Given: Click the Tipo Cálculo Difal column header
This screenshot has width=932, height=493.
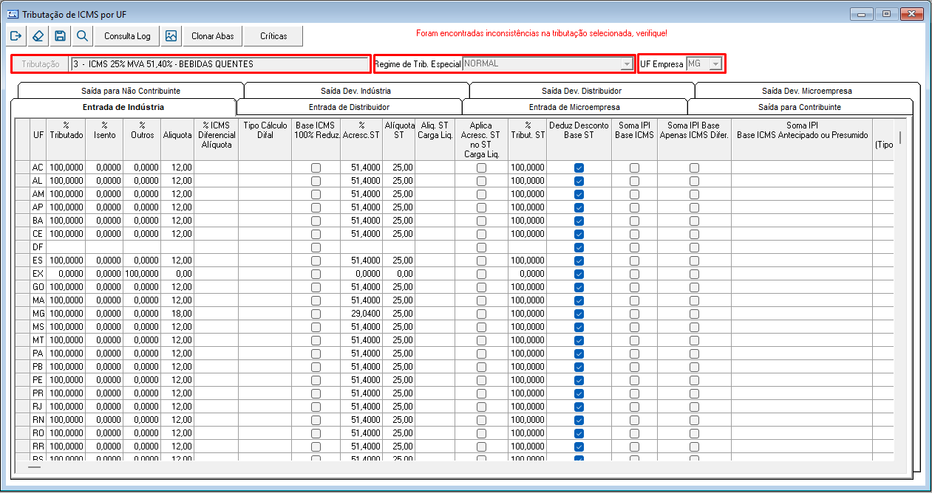Looking at the screenshot, I should pyautogui.click(x=264, y=139).
